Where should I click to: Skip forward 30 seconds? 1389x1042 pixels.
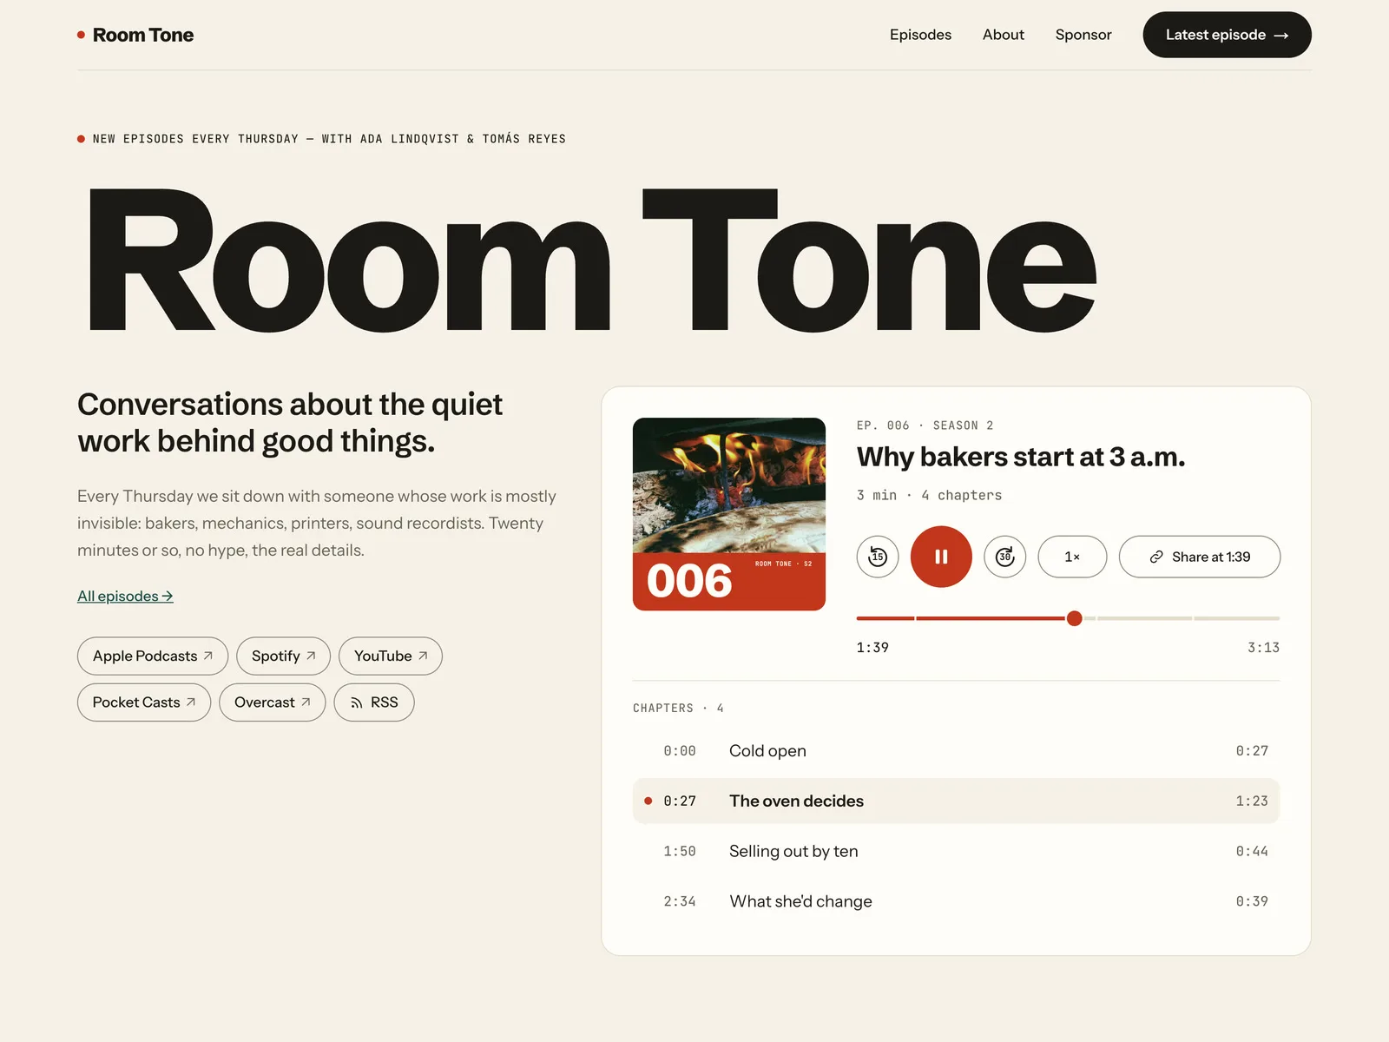click(x=1005, y=557)
